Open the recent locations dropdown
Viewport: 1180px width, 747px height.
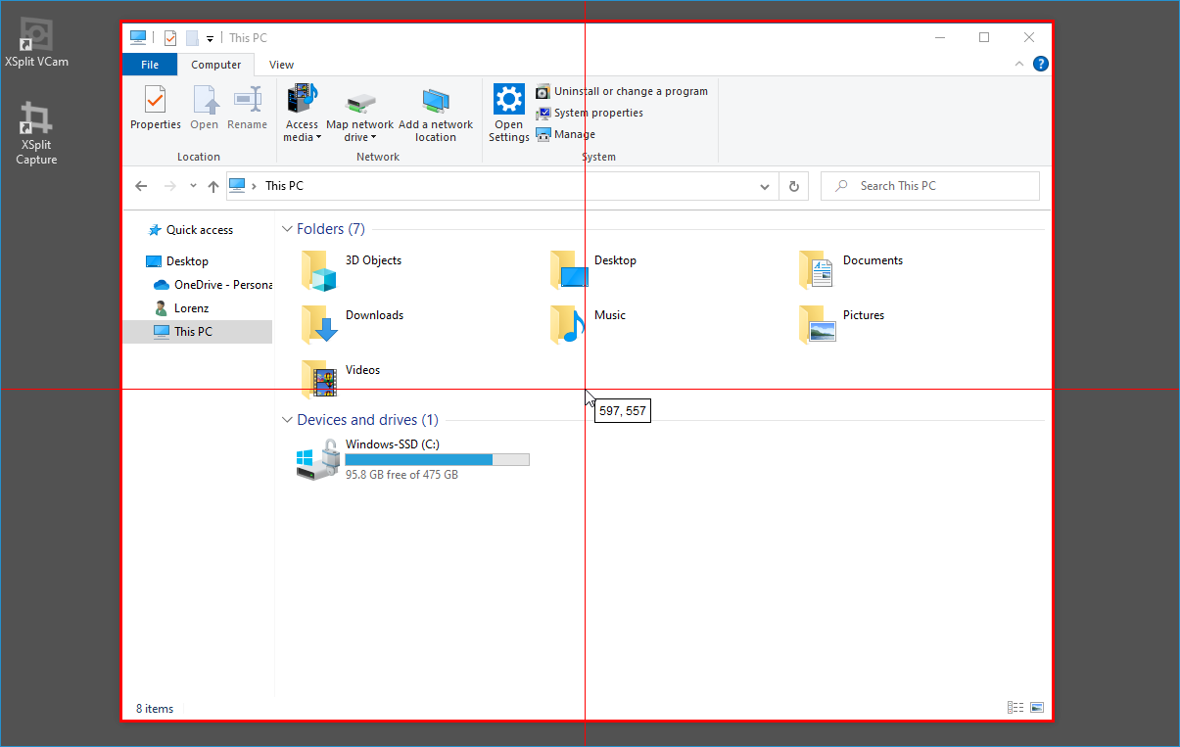193,186
